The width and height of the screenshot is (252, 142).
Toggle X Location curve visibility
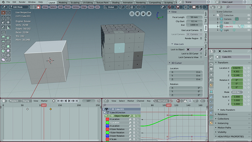click(x=107, y=119)
